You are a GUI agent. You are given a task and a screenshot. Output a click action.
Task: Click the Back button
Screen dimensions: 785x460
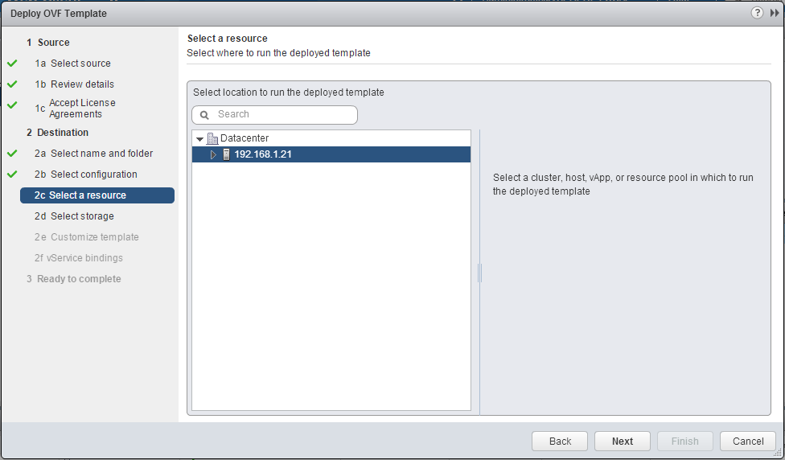coord(560,441)
